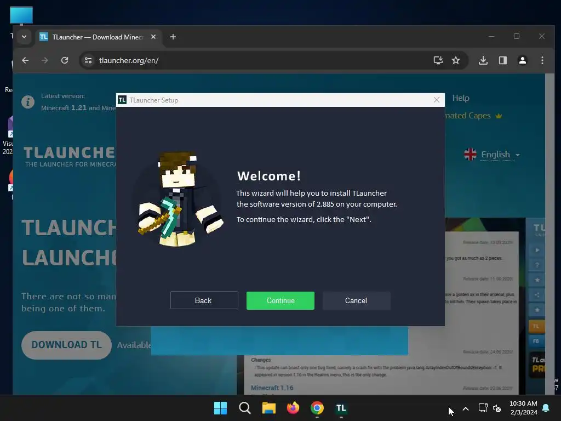Screen dimensions: 561x421
Task: Click the network tray icon
Action: coord(483,408)
